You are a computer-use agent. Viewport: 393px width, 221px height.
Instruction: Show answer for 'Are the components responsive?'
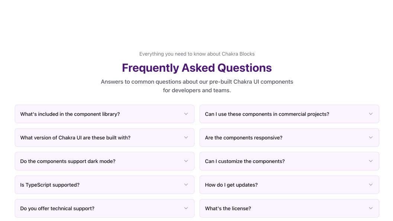(244, 138)
